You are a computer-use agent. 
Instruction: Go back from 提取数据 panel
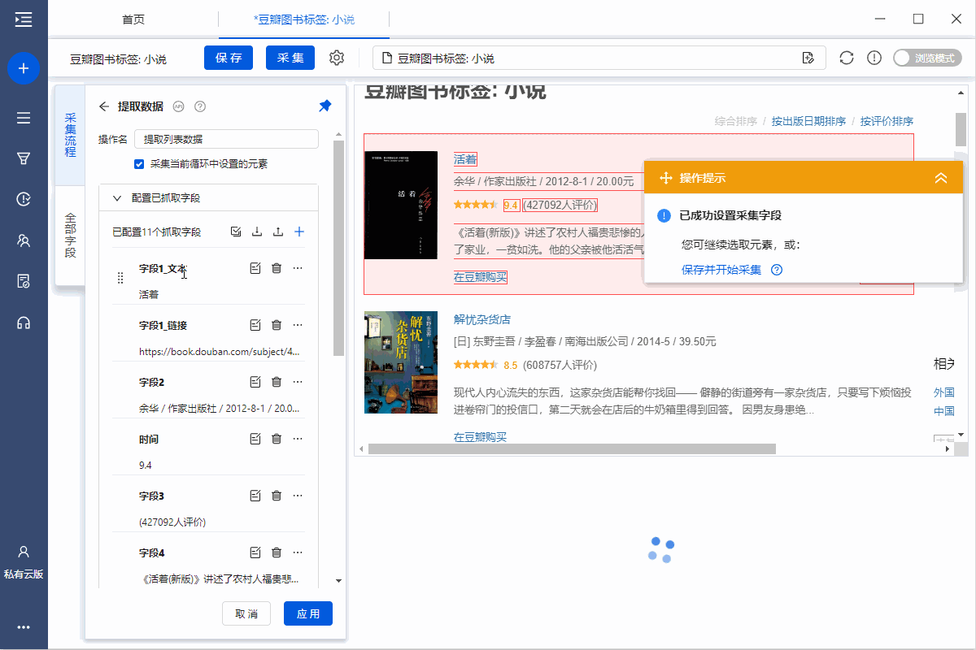click(104, 106)
